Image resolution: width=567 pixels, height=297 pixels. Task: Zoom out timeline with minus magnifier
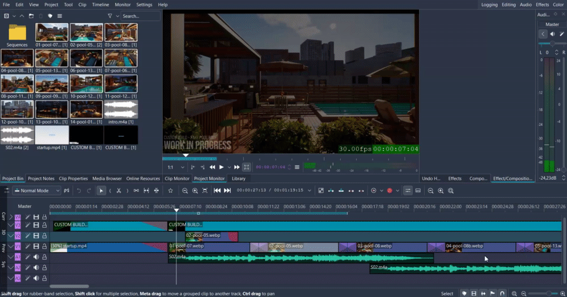tap(185, 190)
